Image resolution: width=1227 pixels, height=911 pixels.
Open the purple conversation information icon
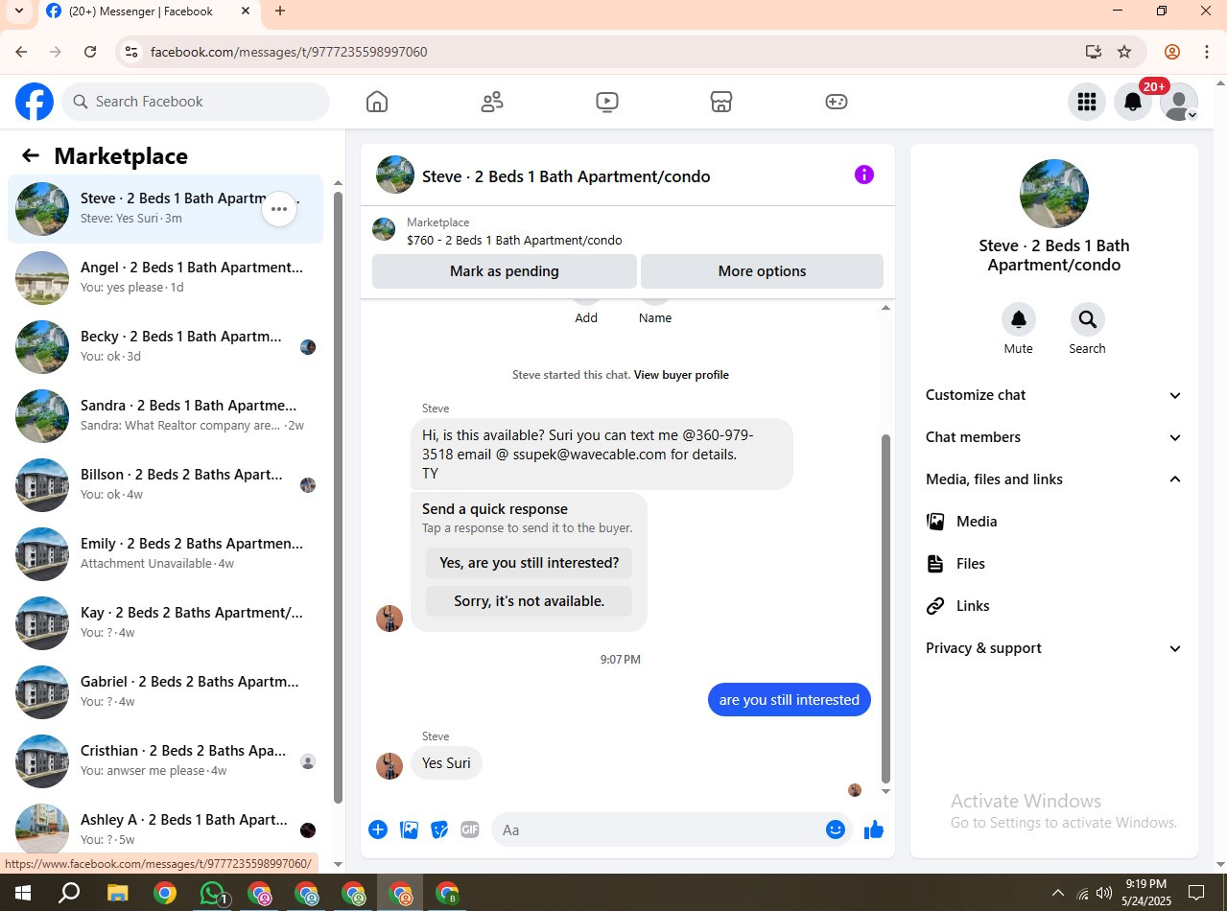pos(864,175)
